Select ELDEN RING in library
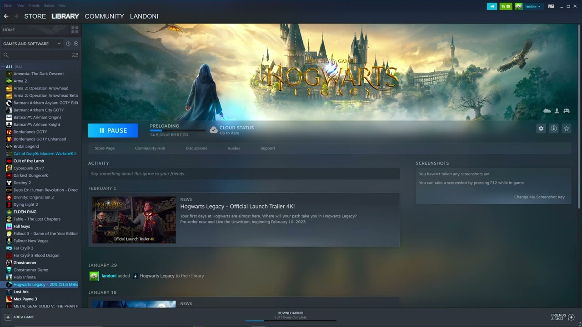Viewport: 582px width, 327px height. [25, 212]
